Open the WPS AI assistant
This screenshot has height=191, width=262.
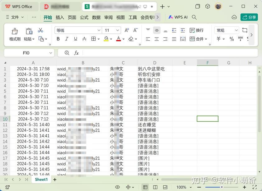(x=178, y=17)
